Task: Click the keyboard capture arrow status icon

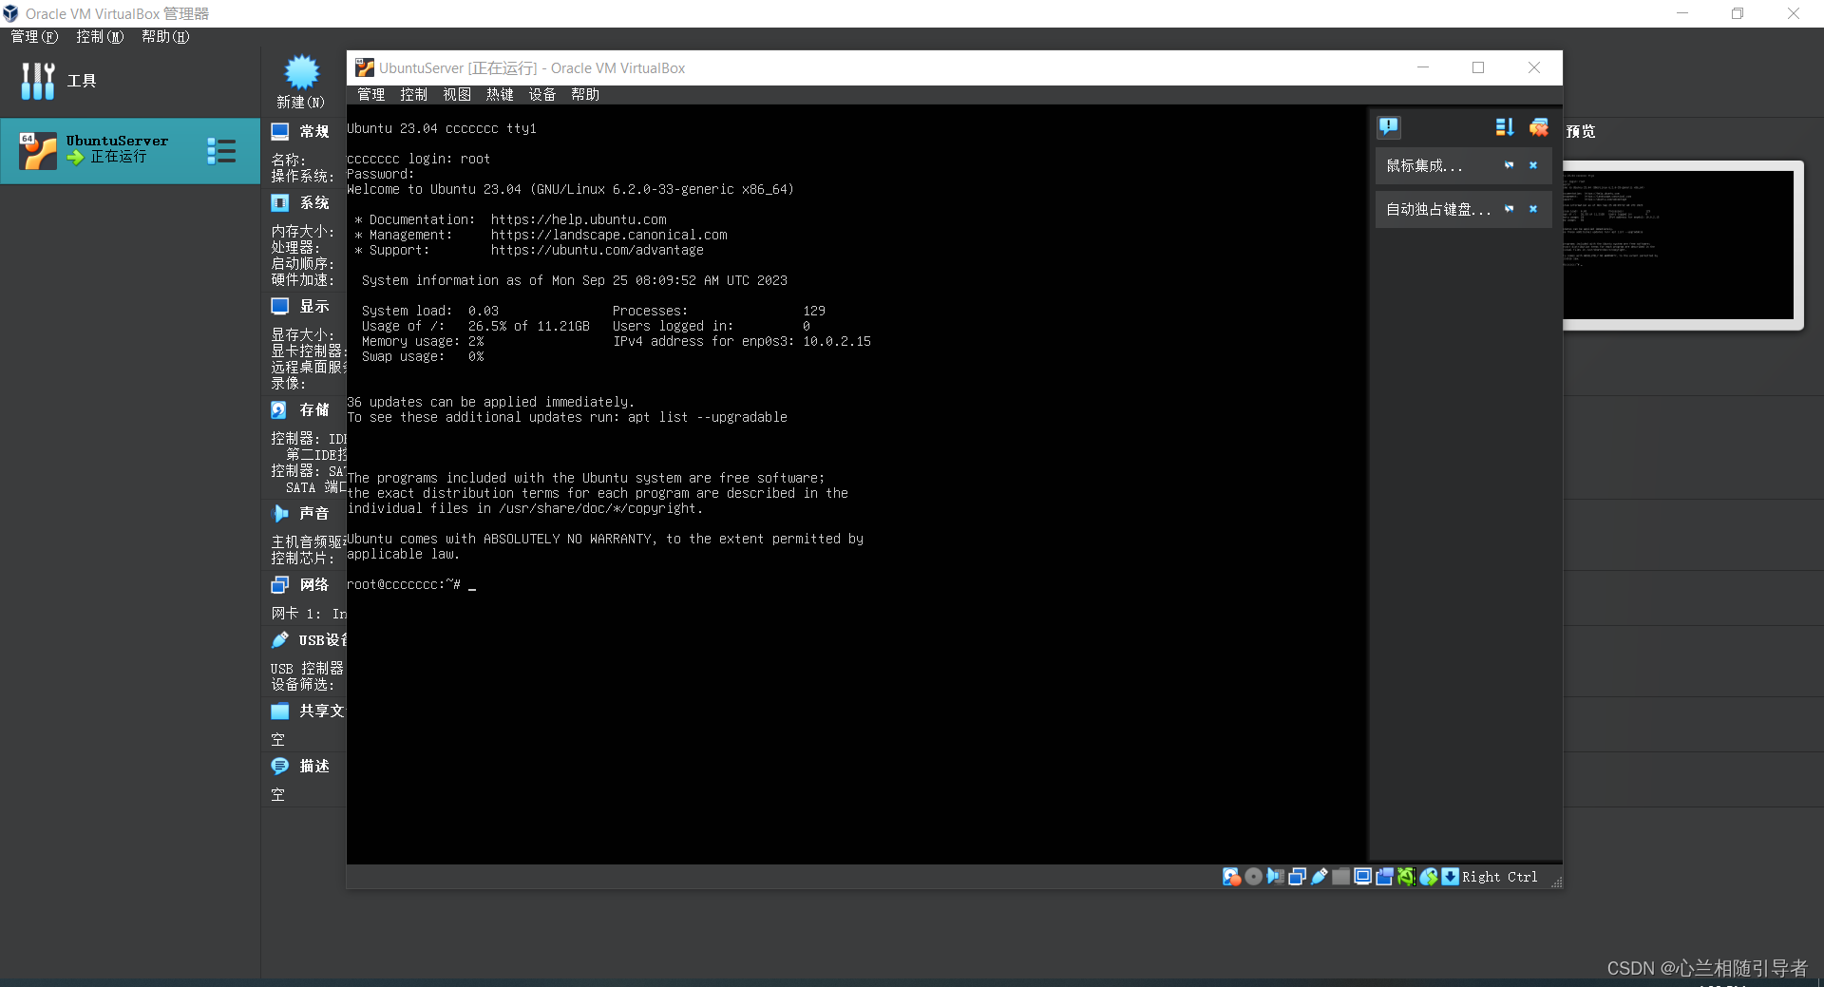Action: (1451, 877)
